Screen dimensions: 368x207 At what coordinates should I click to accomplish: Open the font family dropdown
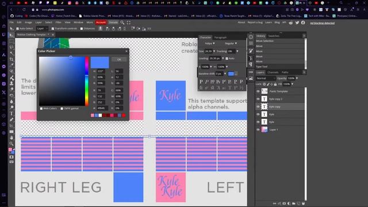point(209,44)
